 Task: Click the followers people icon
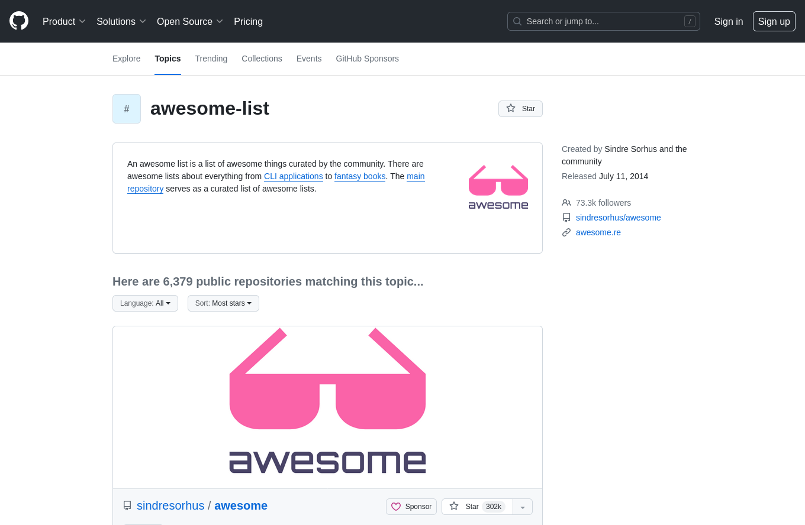coord(566,203)
